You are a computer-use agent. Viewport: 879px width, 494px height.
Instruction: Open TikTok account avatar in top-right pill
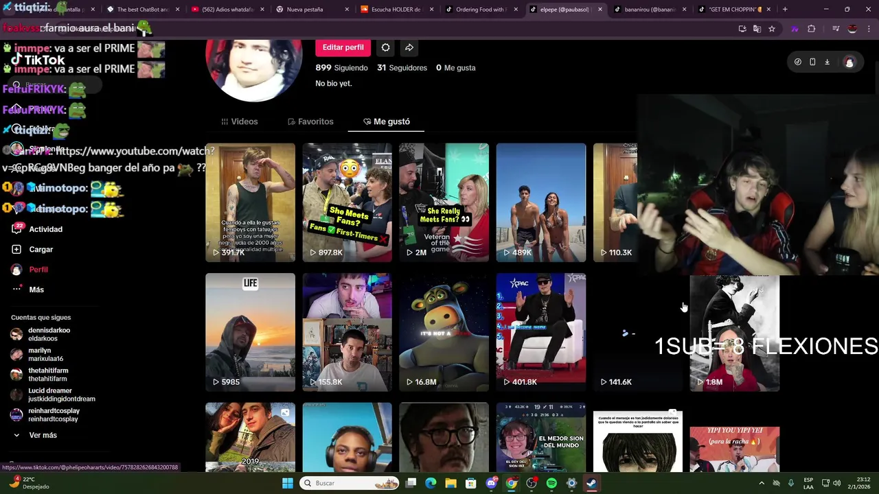(x=849, y=62)
